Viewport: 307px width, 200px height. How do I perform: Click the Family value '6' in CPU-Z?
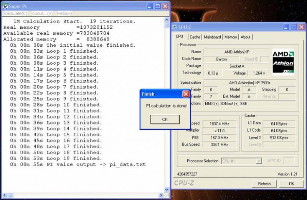pyautogui.click(x=211, y=89)
